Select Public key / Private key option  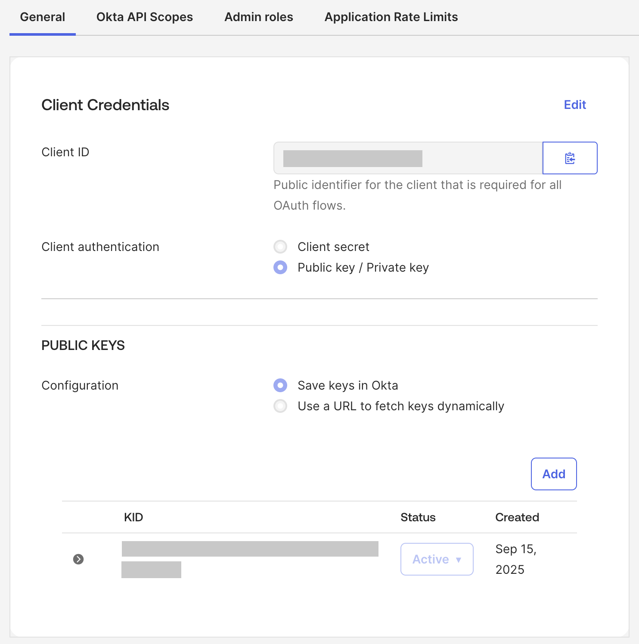click(280, 267)
